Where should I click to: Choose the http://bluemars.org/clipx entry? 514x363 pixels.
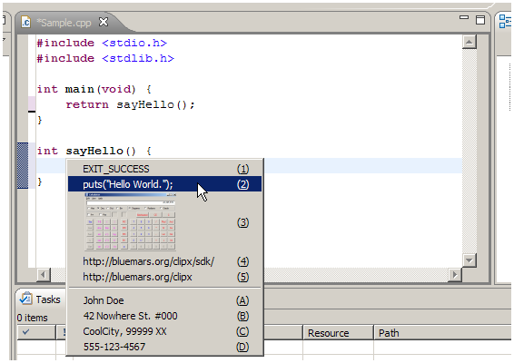164,277
